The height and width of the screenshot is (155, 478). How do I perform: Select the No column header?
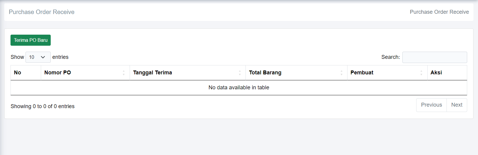coord(18,73)
